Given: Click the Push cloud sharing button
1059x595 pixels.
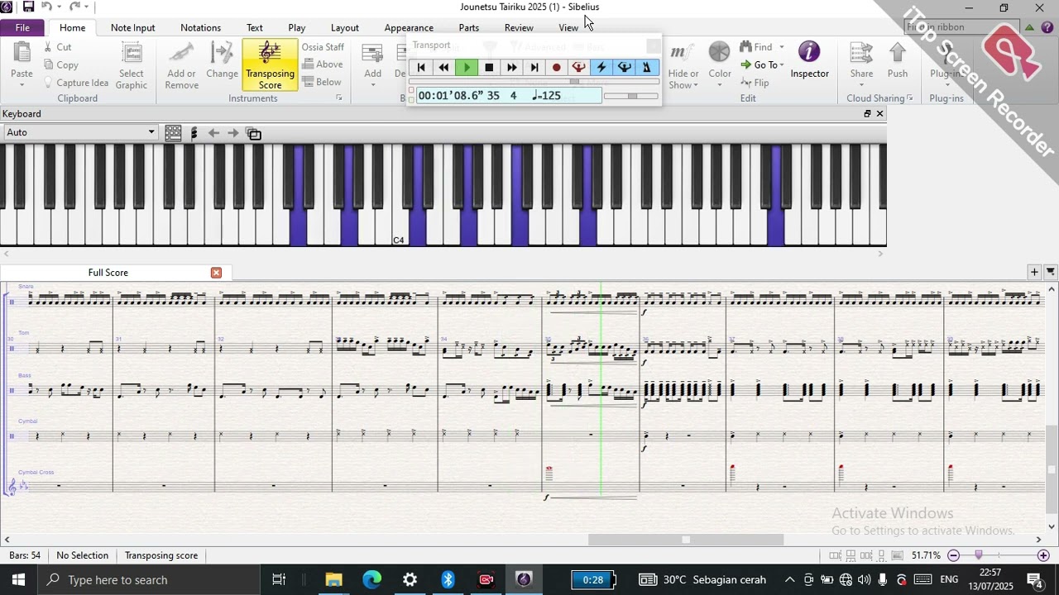Looking at the screenshot, I should click(898, 61).
